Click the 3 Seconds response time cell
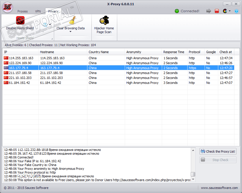This screenshot has width=242, height=193. pyautogui.click(x=175, y=83)
